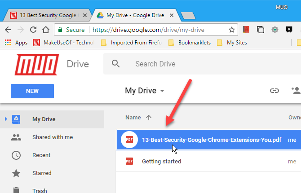Screen dimensions: 301x193
Task: Open the Apps grid shortcut
Action: pos(16,43)
